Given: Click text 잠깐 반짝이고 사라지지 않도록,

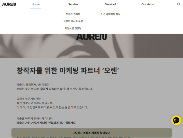Looking at the screenshot, I should [35, 103].
